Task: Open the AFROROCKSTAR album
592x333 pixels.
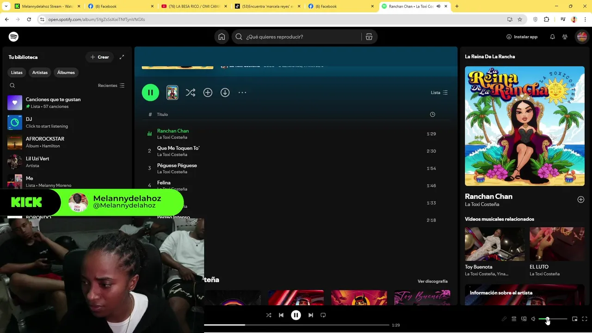Action: pos(66,142)
